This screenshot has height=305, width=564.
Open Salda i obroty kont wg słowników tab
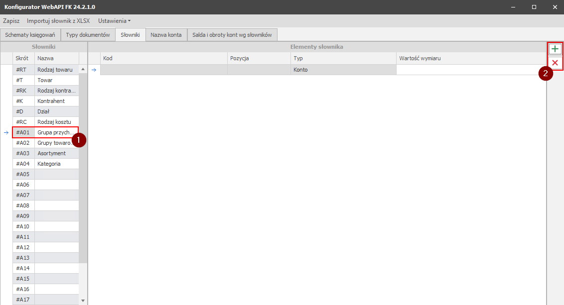pos(232,35)
